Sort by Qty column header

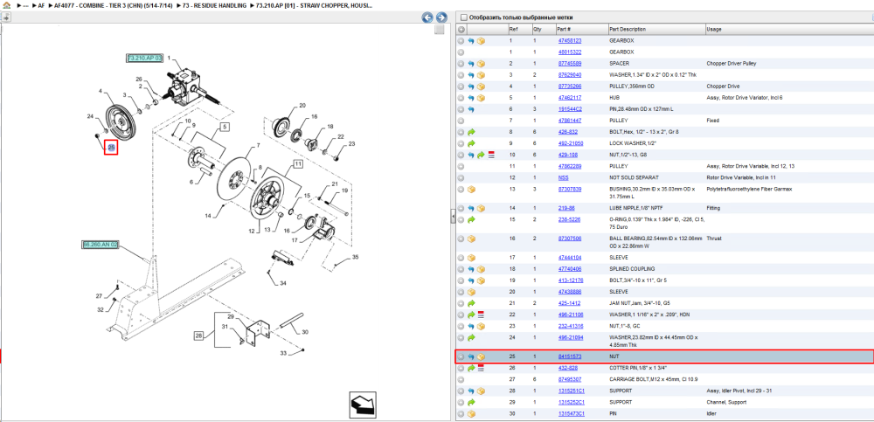(x=538, y=29)
